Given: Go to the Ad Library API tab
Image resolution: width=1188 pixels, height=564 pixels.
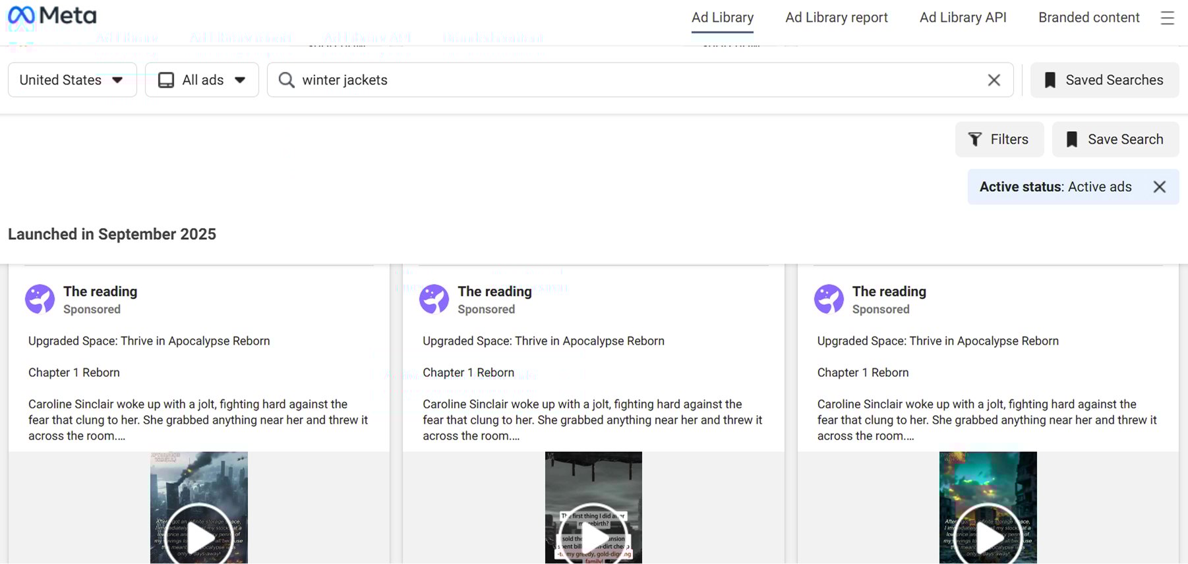Looking at the screenshot, I should [963, 18].
